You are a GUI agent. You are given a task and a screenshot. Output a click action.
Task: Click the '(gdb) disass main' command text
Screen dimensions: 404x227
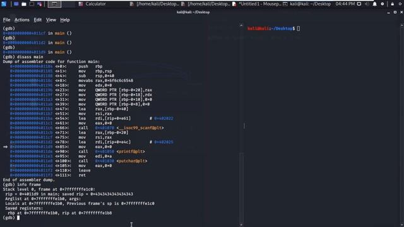(x=23, y=57)
